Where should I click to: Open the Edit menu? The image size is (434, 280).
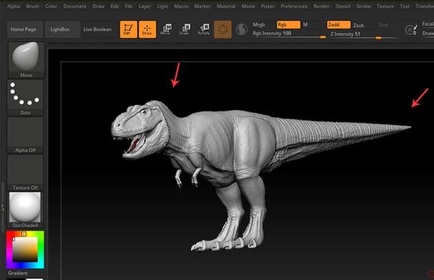(x=114, y=6)
